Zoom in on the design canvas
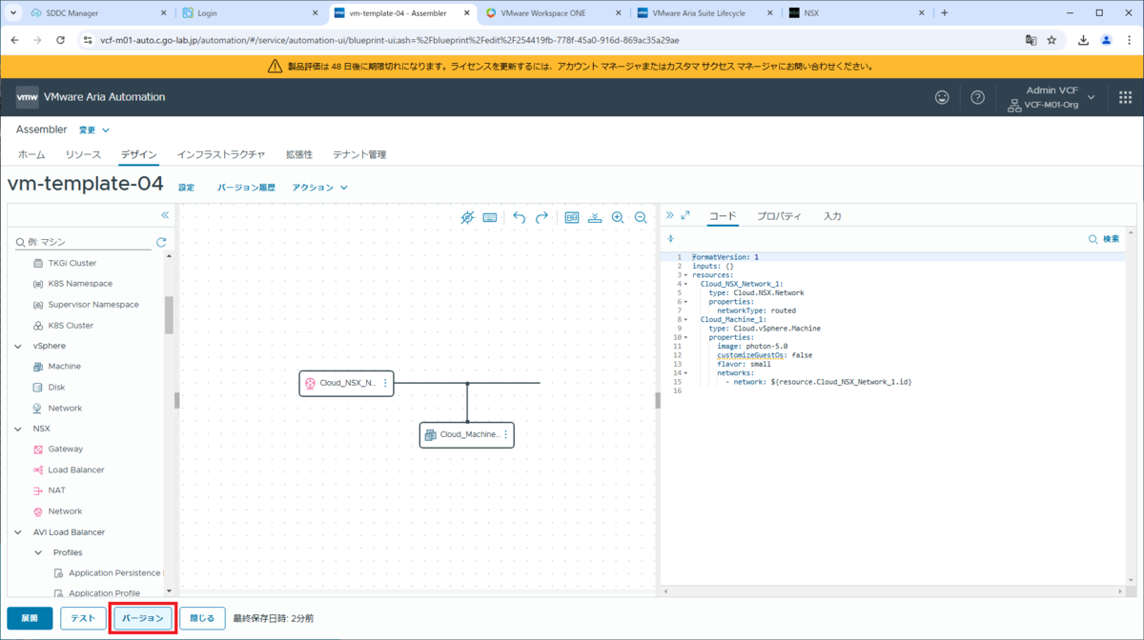1144x640 pixels. (x=618, y=217)
